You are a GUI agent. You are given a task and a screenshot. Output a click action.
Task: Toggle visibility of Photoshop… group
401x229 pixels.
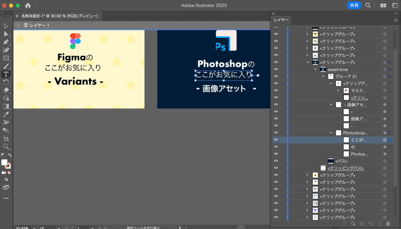(276, 132)
